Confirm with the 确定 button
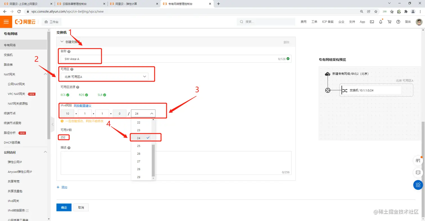This screenshot has height=221, width=425. pos(64,208)
